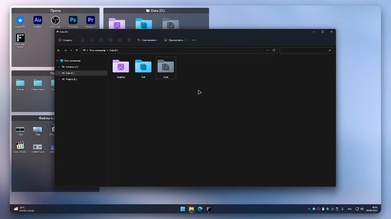391x219 pixels.
Task: Open the first image file in files fence
Action: (x=20, y=131)
